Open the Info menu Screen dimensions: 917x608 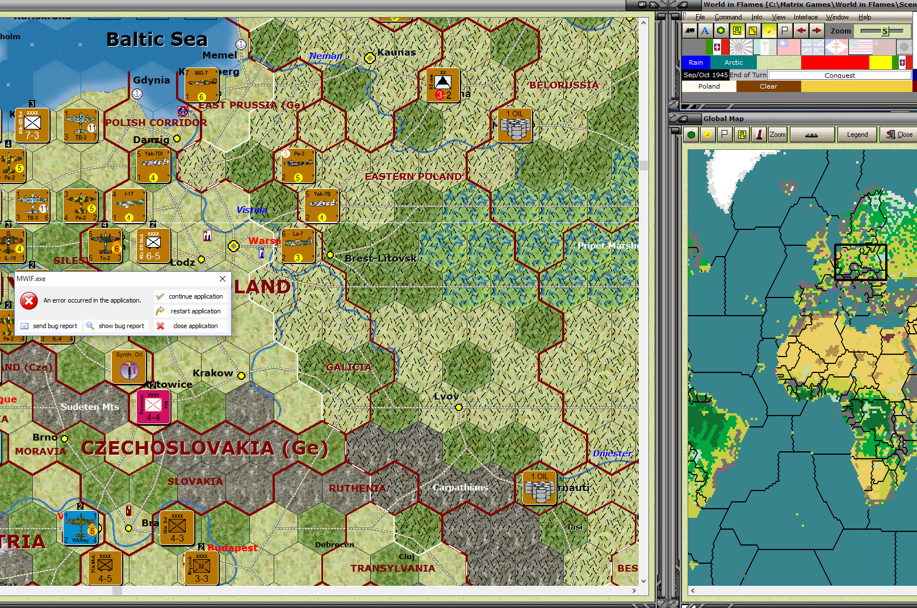(x=757, y=17)
